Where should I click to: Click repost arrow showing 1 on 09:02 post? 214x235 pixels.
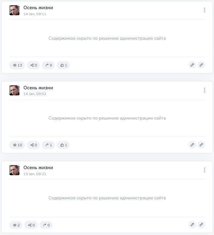point(48,145)
